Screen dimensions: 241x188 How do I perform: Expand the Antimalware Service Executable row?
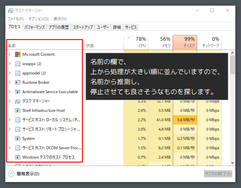(x=10, y=92)
